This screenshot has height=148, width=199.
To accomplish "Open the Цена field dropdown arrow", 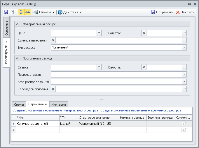I will click(99, 33).
